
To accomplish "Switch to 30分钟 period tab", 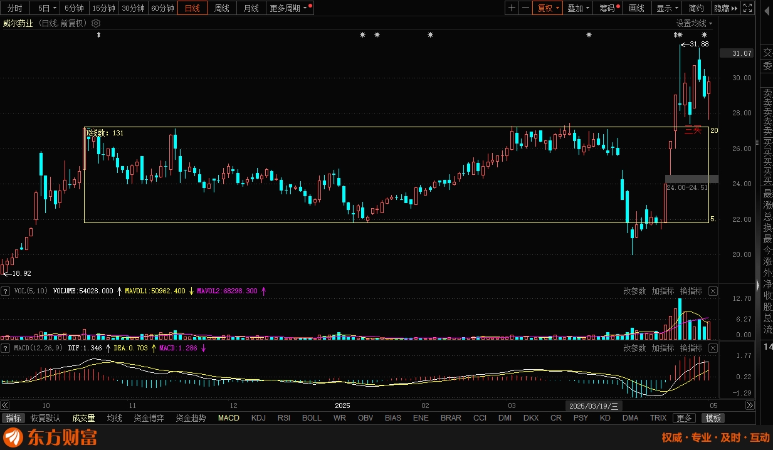I will click(133, 8).
